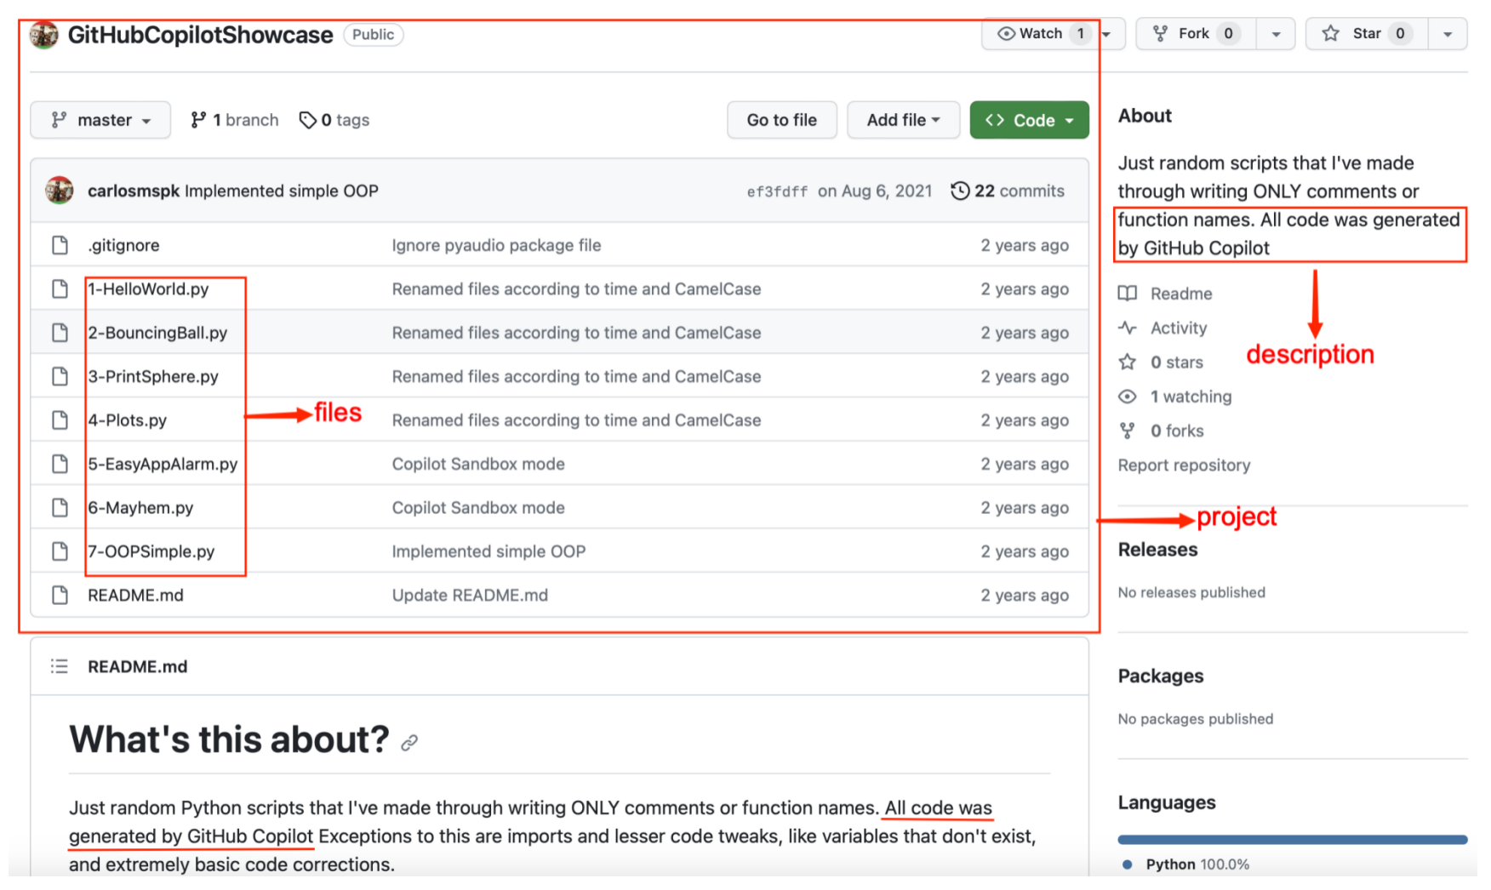Image resolution: width=1491 pixels, height=890 pixels.
Task: Click Go to file button
Action: click(x=782, y=120)
